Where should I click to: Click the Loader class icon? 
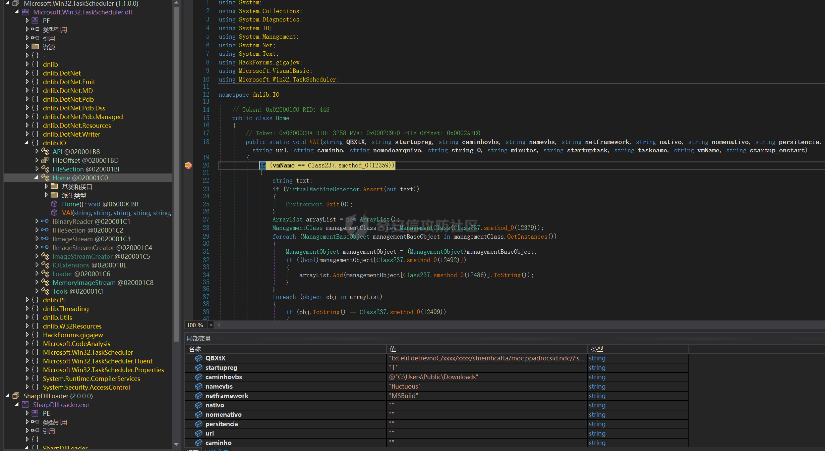point(45,274)
